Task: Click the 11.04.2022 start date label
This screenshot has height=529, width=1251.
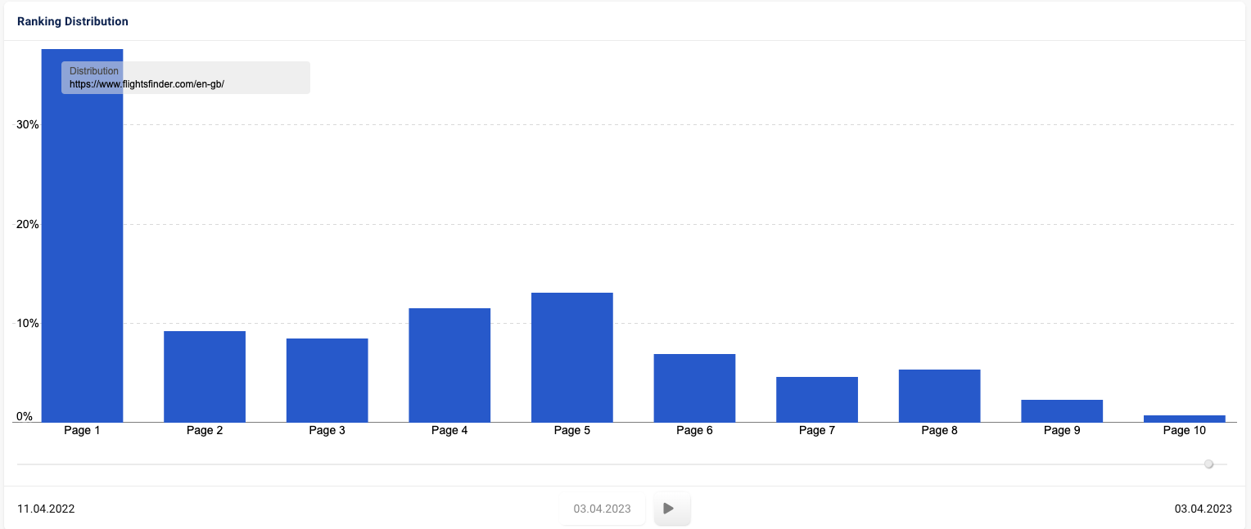Action: [46, 509]
